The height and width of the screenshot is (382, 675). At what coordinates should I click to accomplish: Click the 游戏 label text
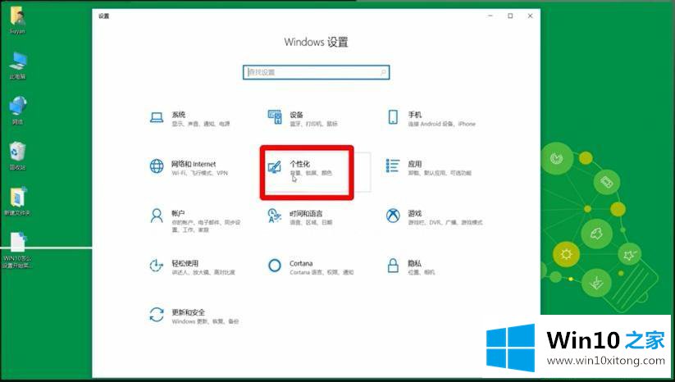pyautogui.click(x=415, y=213)
